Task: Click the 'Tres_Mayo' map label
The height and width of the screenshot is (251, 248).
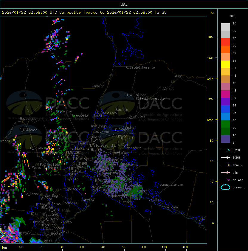Action: point(98,126)
